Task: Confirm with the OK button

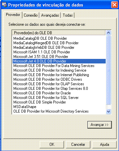Action: click(52, 144)
